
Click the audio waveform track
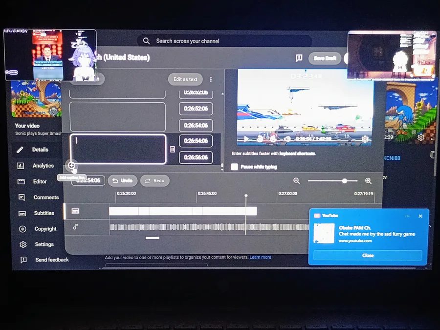(x=209, y=227)
